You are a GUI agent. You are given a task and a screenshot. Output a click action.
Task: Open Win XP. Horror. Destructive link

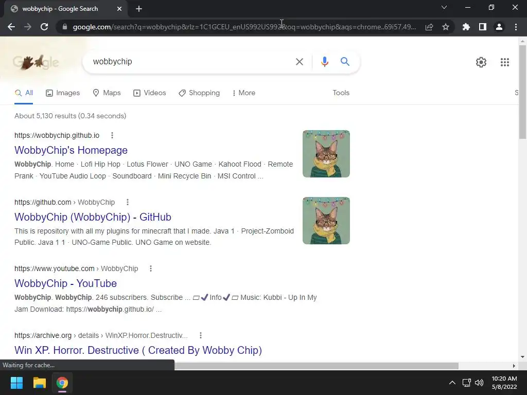coord(138,350)
